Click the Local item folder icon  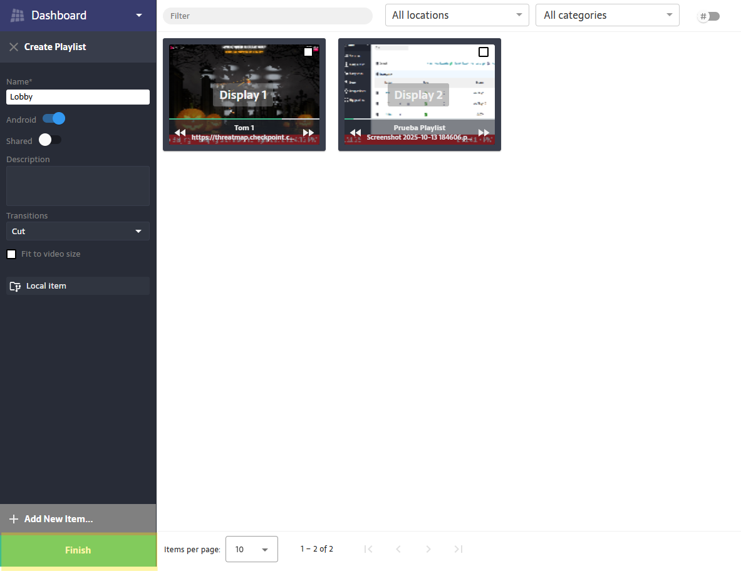click(16, 286)
